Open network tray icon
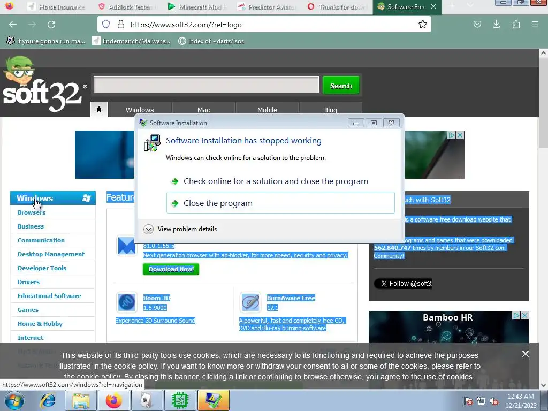548x411 pixels. pos(481,401)
